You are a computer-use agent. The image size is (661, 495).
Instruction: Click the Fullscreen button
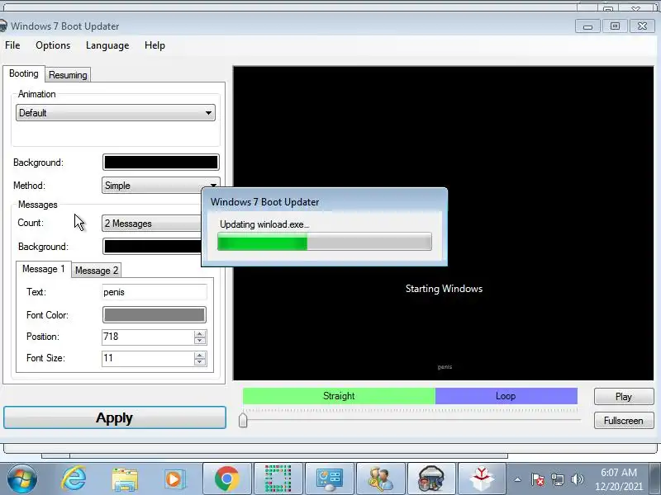pos(624,421)
